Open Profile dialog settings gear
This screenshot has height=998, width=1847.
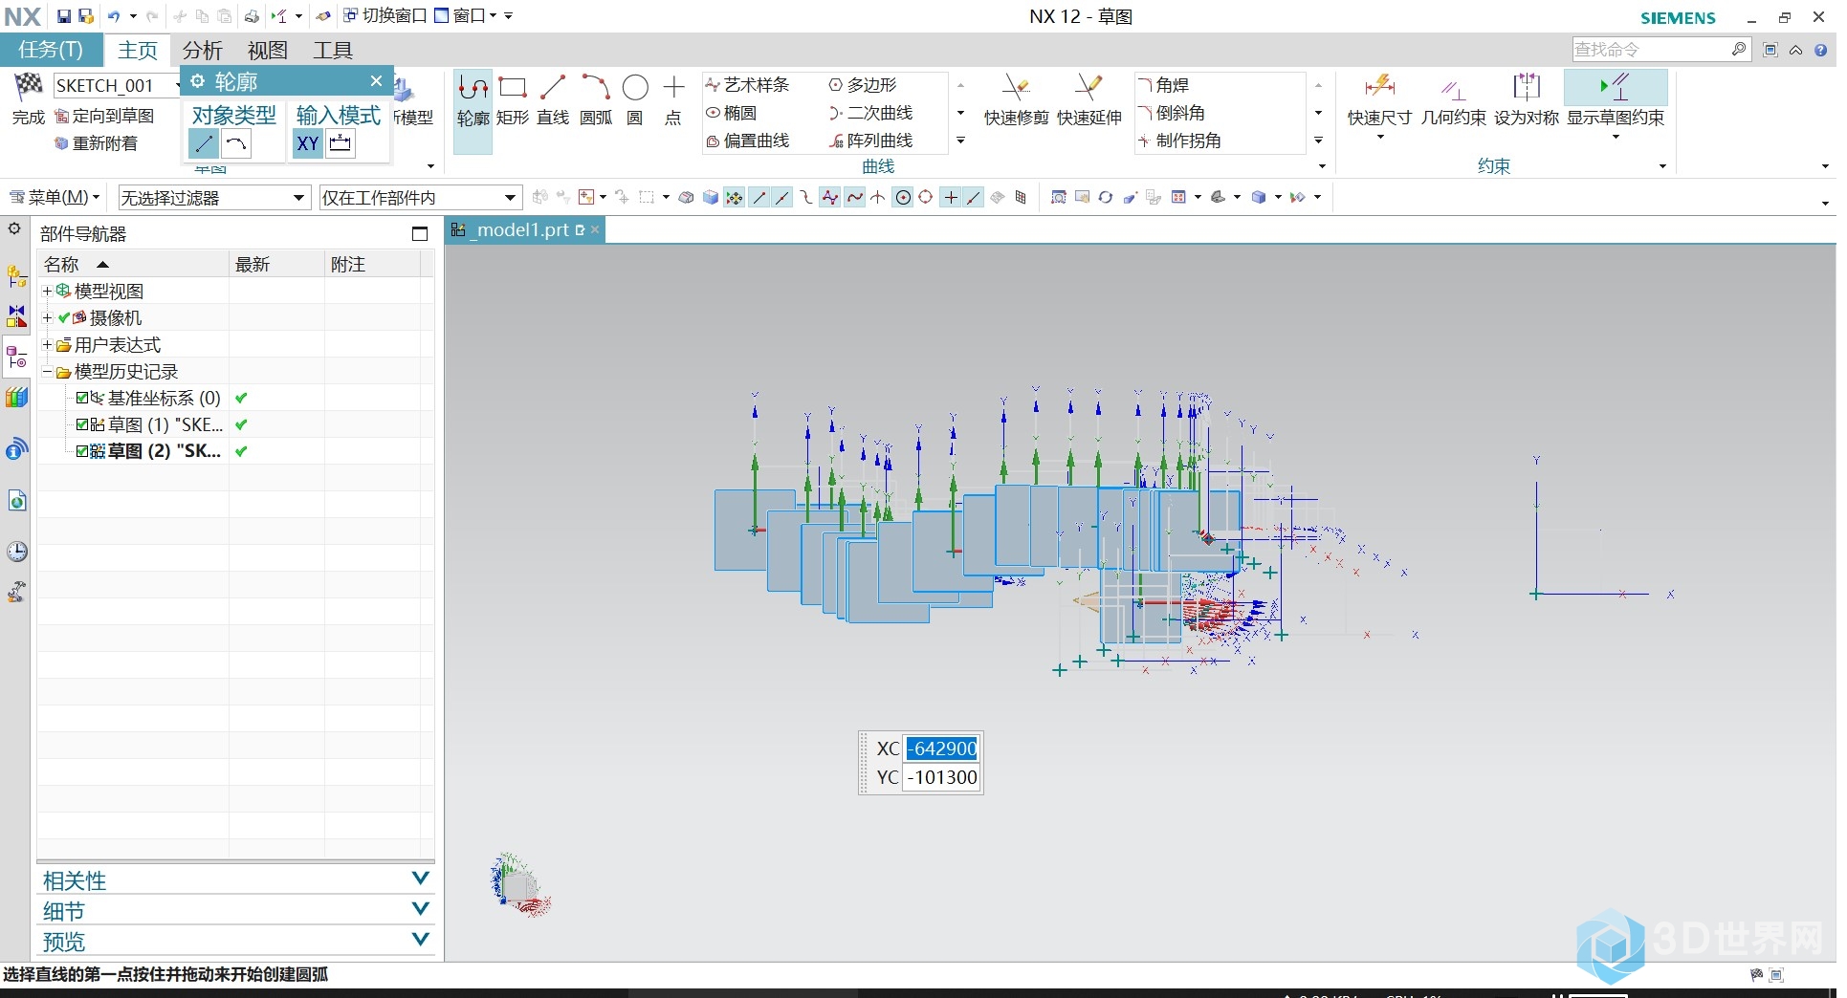(x=198, y=81)
